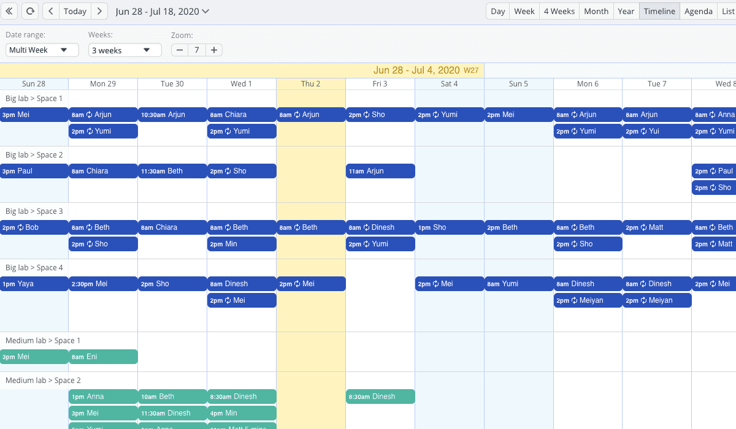Select the Day view tab
This screenshot has height=429, width=736.
498,11
